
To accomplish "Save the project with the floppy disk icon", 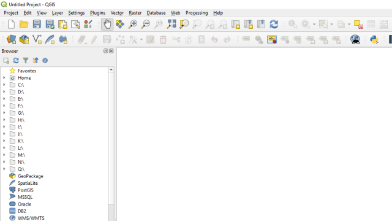I will (37, 25).
